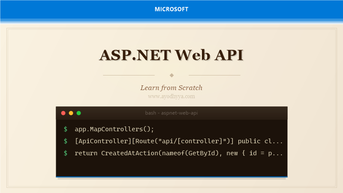The height and width of the screenshot is (193, 343).
Task: Select the ASP.NET Web API title
Action: click(171, 55)
